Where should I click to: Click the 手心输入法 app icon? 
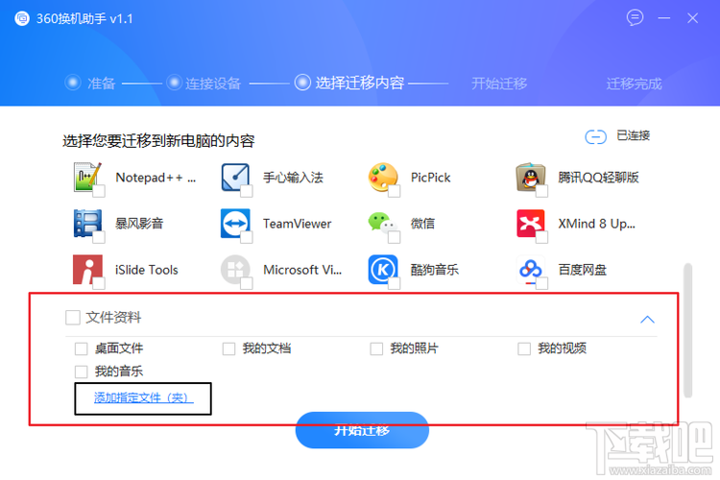(235, 177)
